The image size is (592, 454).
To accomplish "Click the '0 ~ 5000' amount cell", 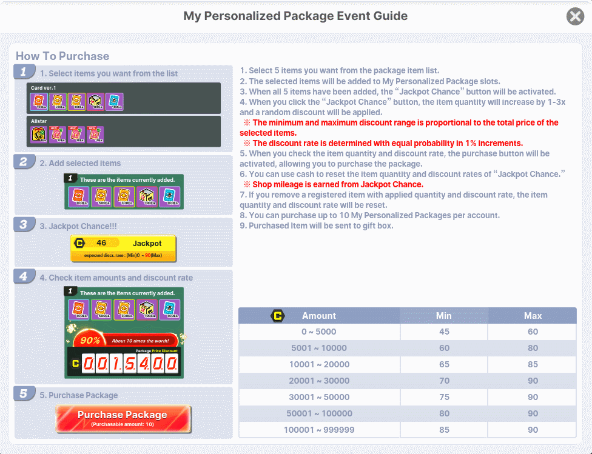I will [x=319, y=332].
